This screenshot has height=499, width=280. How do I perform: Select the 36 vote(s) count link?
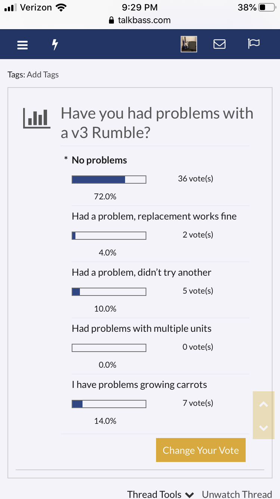click(196, 178)
